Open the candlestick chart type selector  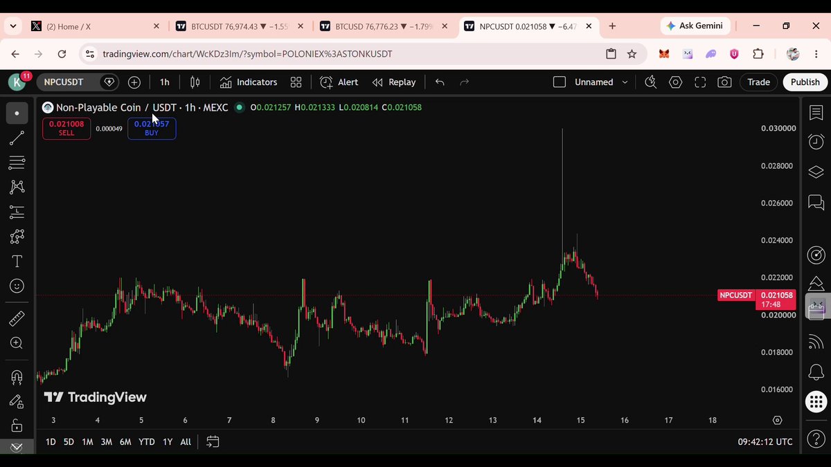(195, 82)
